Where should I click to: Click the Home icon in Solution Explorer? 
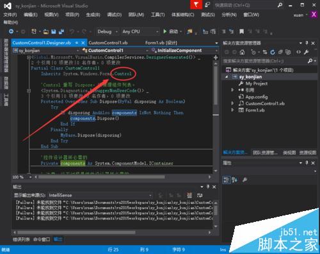point(242,52)
